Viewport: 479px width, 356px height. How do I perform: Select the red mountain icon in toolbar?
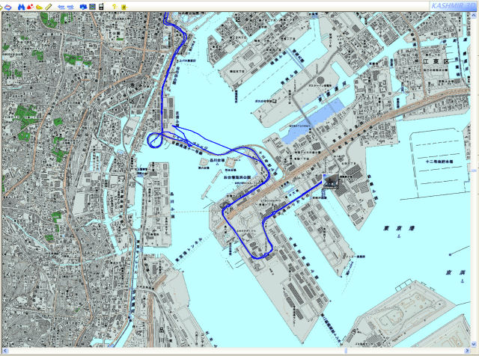pyautogui.click(x=29, y=6)
